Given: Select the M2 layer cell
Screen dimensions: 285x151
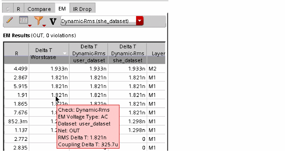Looking at the screenshot, I should (x=156, y=69).
